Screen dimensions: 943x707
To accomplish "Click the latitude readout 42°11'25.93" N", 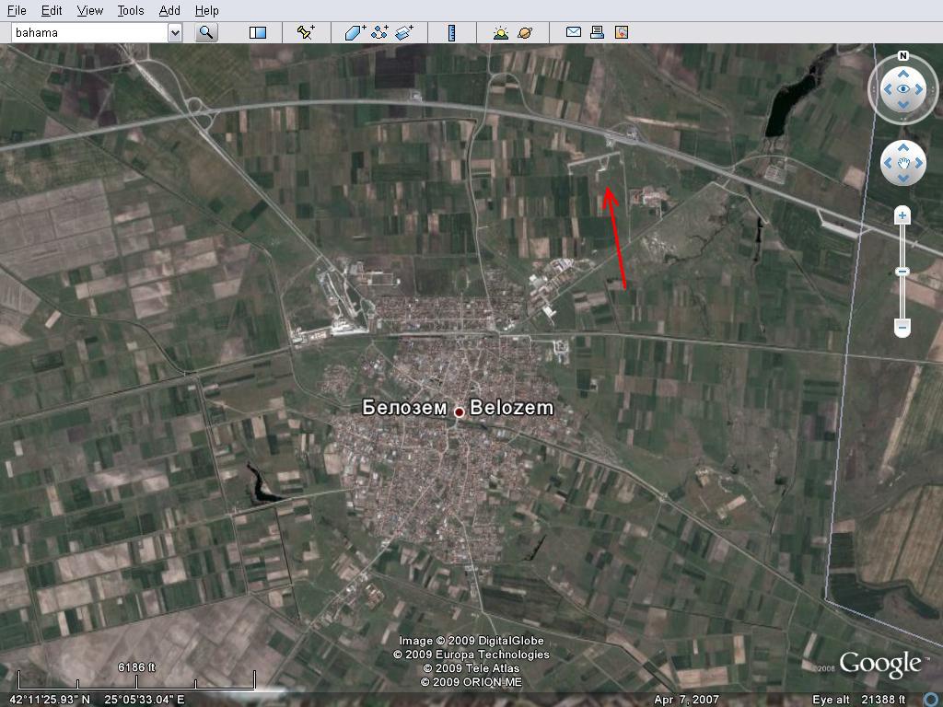I will point(50,700).
